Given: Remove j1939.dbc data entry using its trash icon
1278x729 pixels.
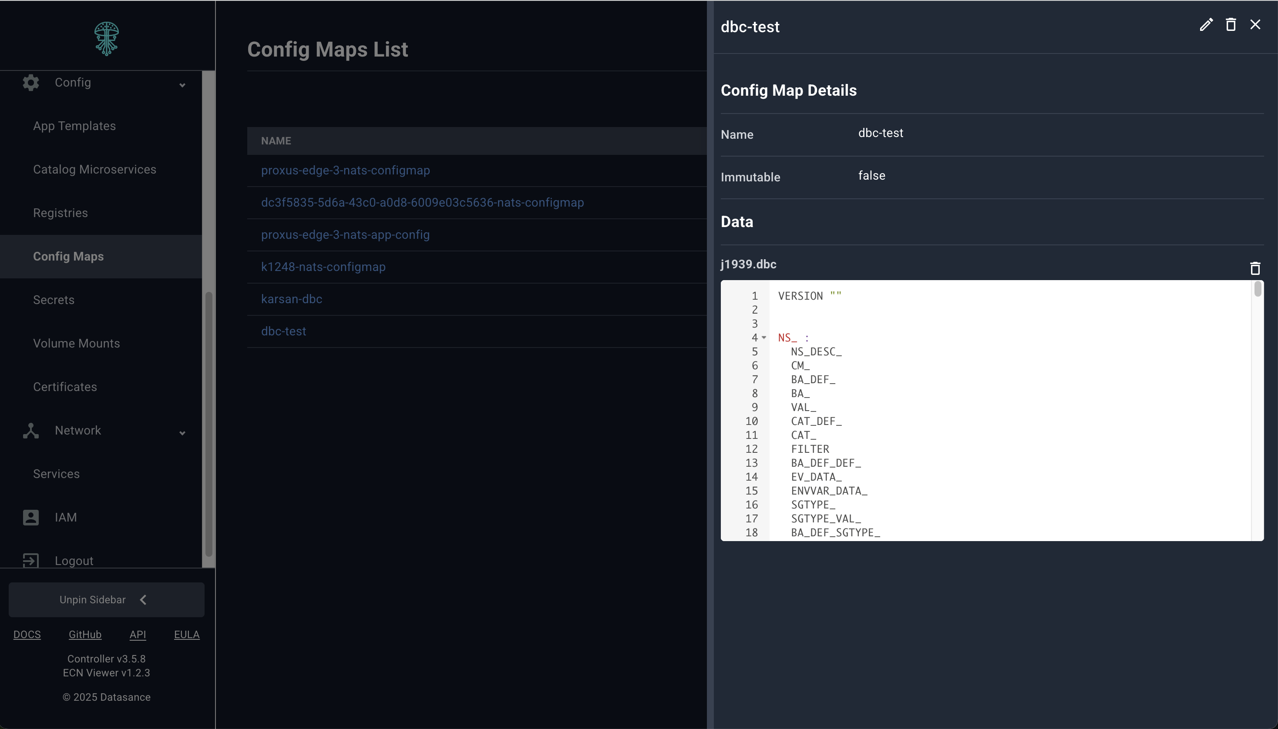Looking at the screenshot, I should 1256,268.
